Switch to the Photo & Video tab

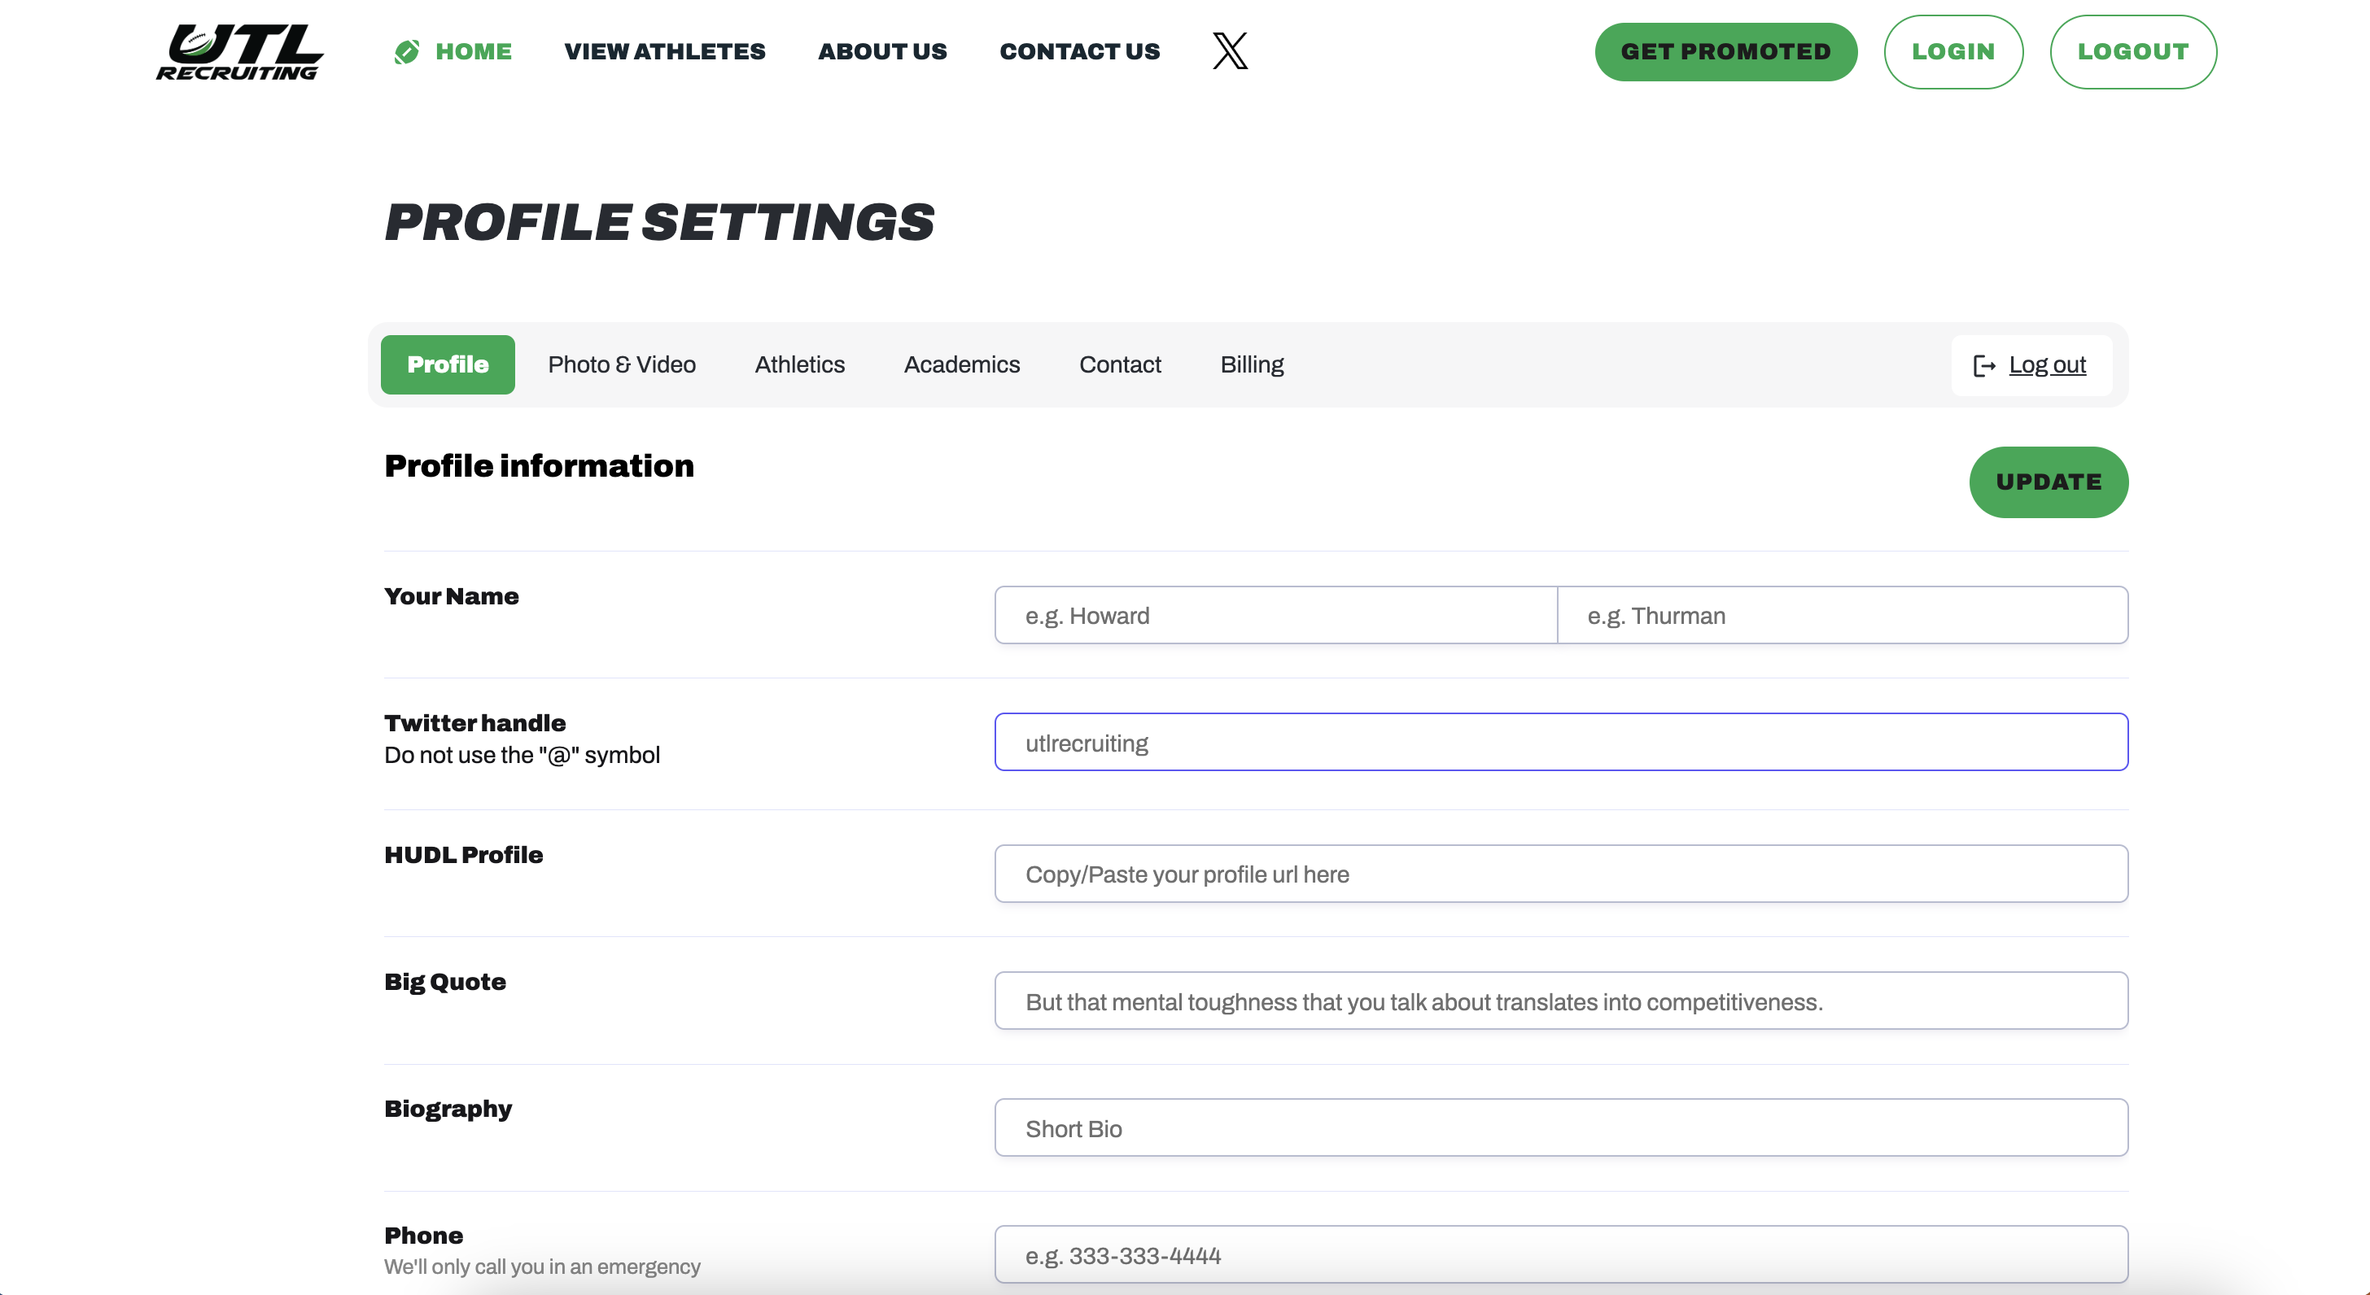point(622,364)
